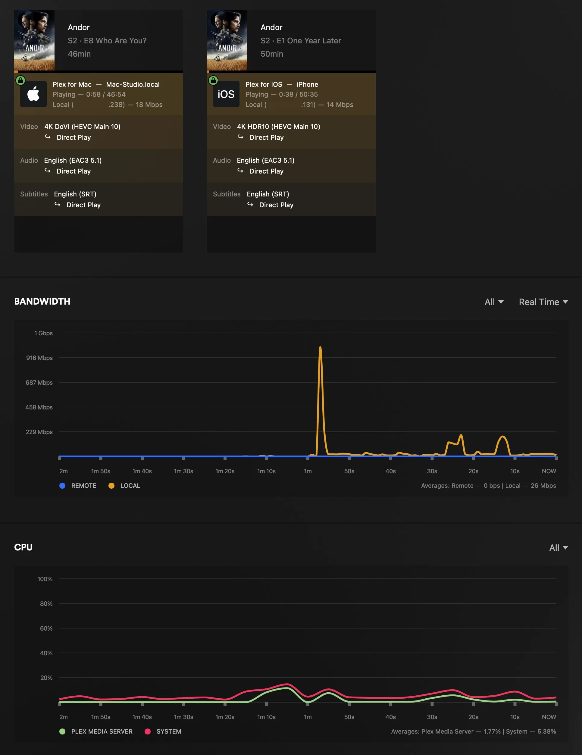Click the Andor title on the E1 card
Viewport: 582px width, 755px height.
pyautogui.click(x=272, y=27)
